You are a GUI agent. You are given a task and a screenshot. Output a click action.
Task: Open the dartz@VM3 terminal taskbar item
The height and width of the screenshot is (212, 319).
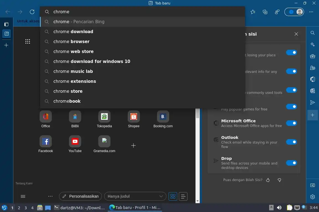pos(79,208)
